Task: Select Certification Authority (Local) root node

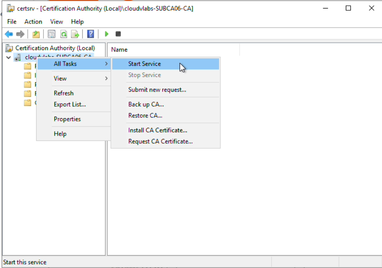Action: point(55,48)
